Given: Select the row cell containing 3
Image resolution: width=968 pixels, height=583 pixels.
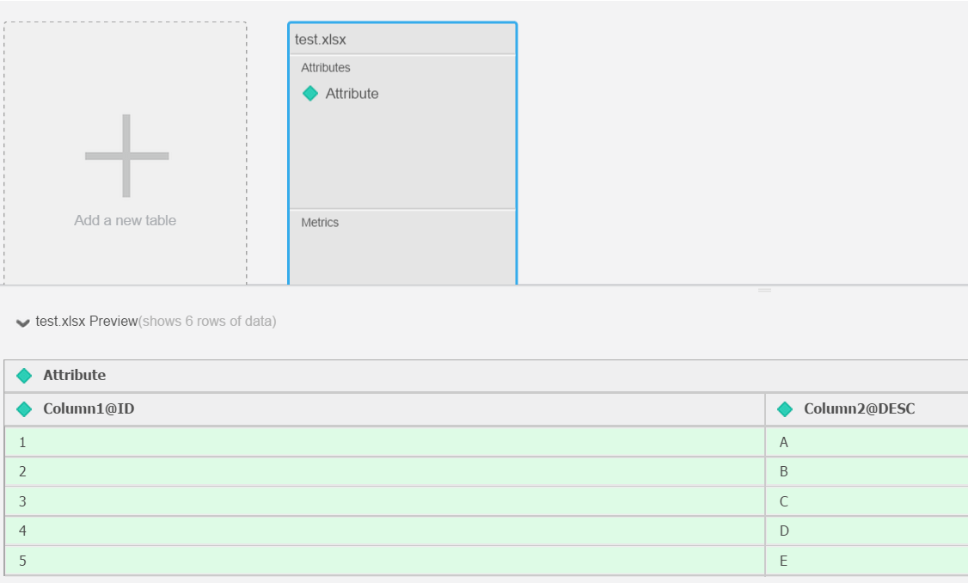Looking at the screenshot, I should tap(383, 501).
